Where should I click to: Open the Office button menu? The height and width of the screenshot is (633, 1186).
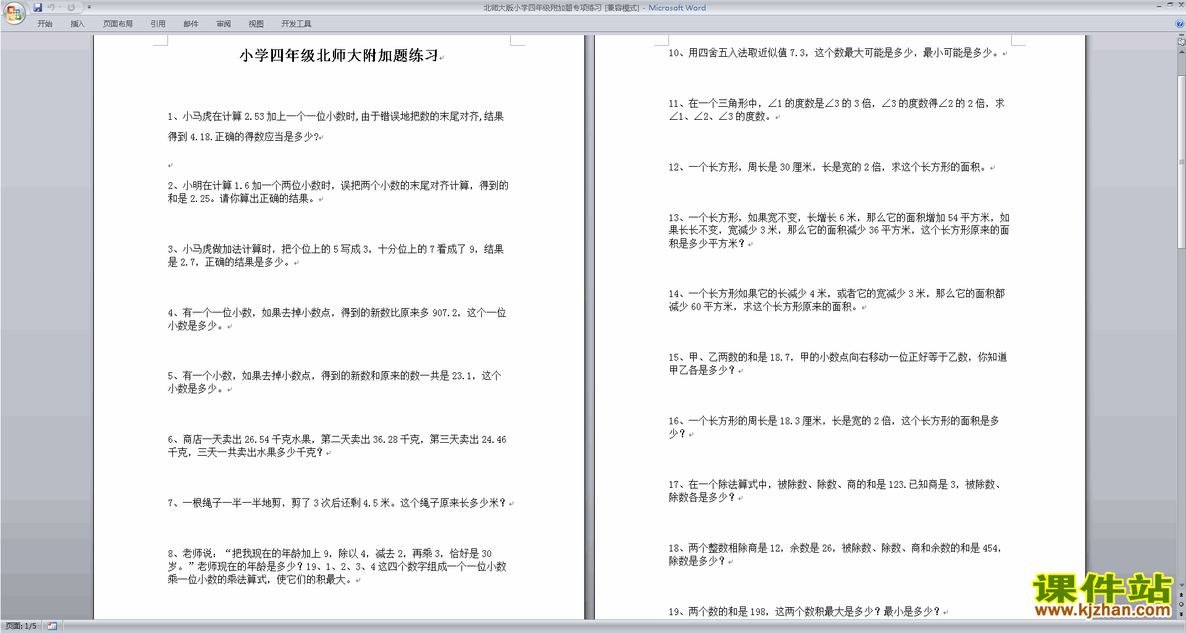[14, 12]
